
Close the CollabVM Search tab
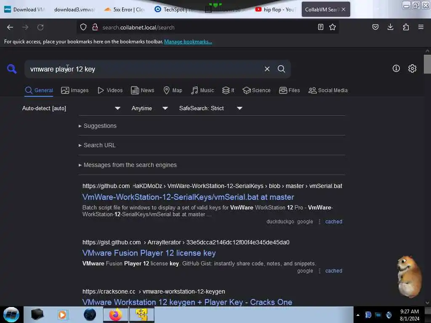click(343, 9)
